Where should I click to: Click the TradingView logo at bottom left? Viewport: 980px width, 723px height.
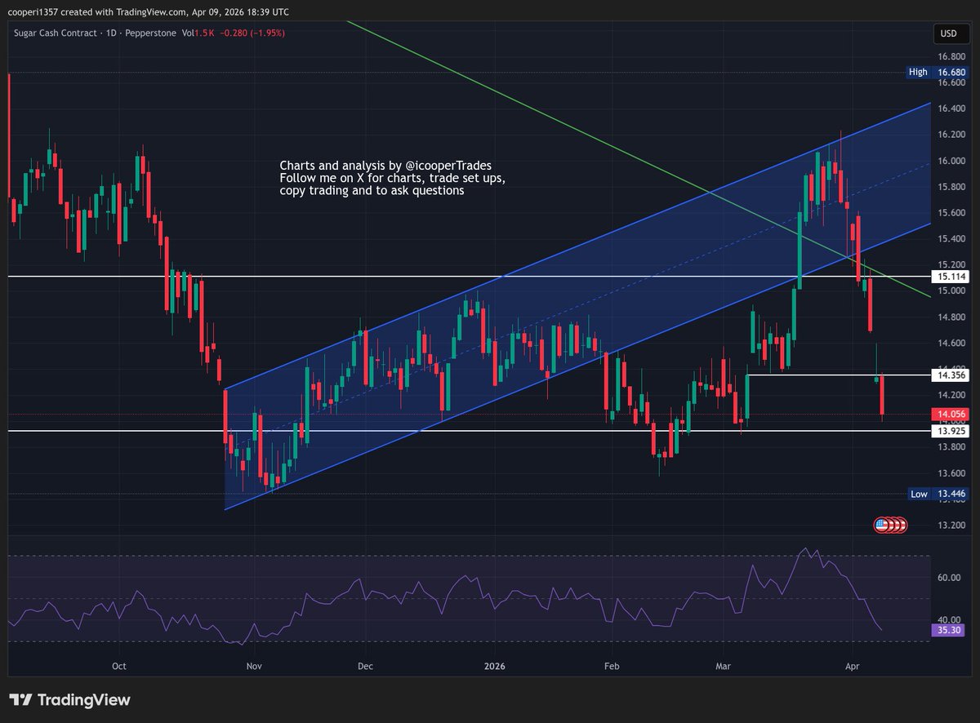(69, 699)
